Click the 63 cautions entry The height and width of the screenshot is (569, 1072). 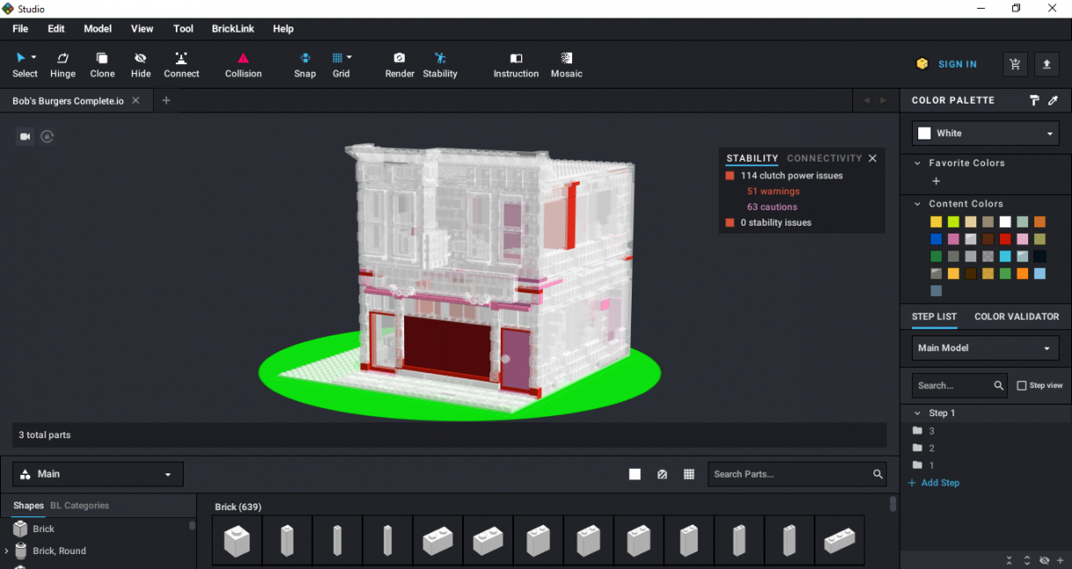(x=772, y=207)
